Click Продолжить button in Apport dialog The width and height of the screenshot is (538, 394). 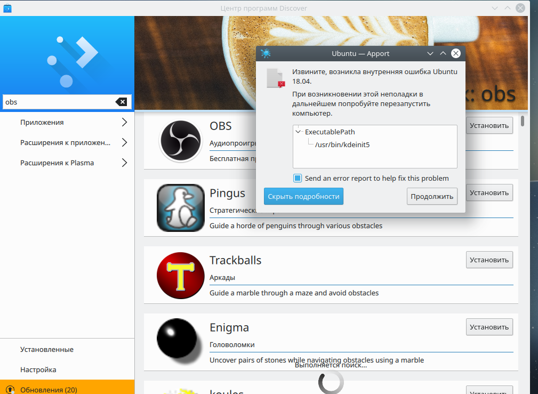(432, 196)
